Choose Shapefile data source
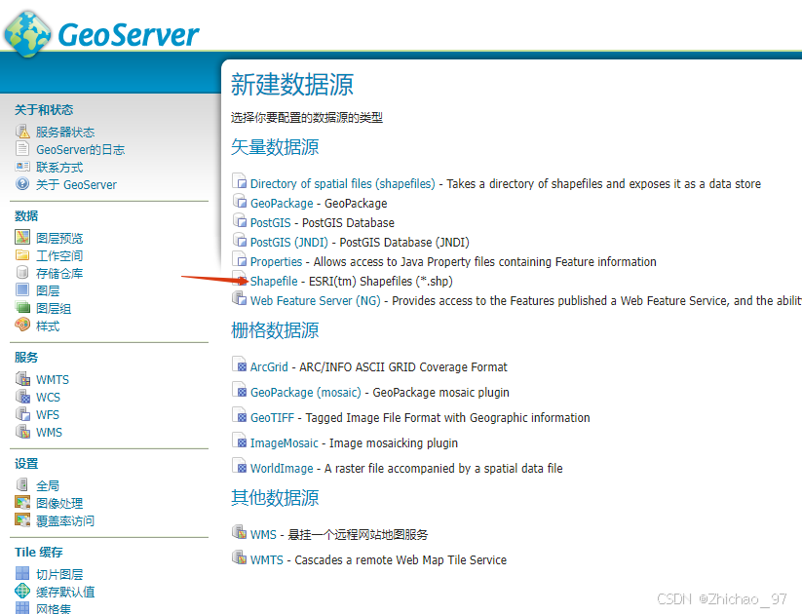This screenshot has height=614, width=802. [274, 281]
